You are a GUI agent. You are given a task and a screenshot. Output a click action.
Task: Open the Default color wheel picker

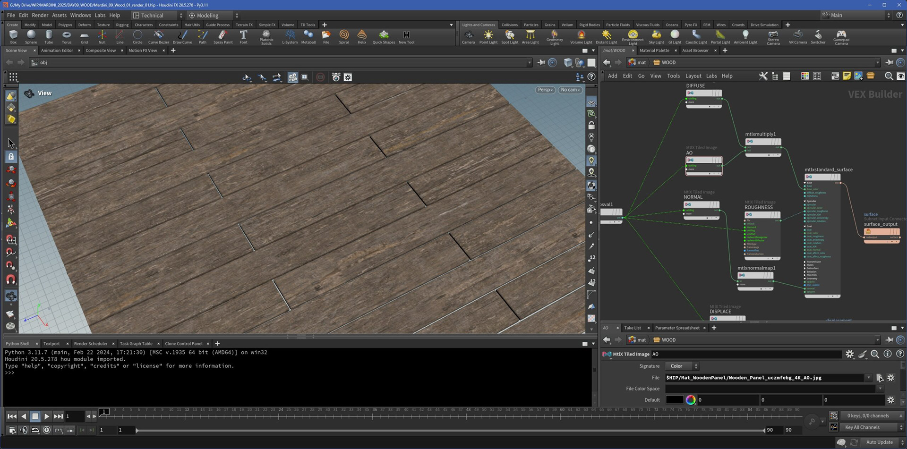click(691, 400)
